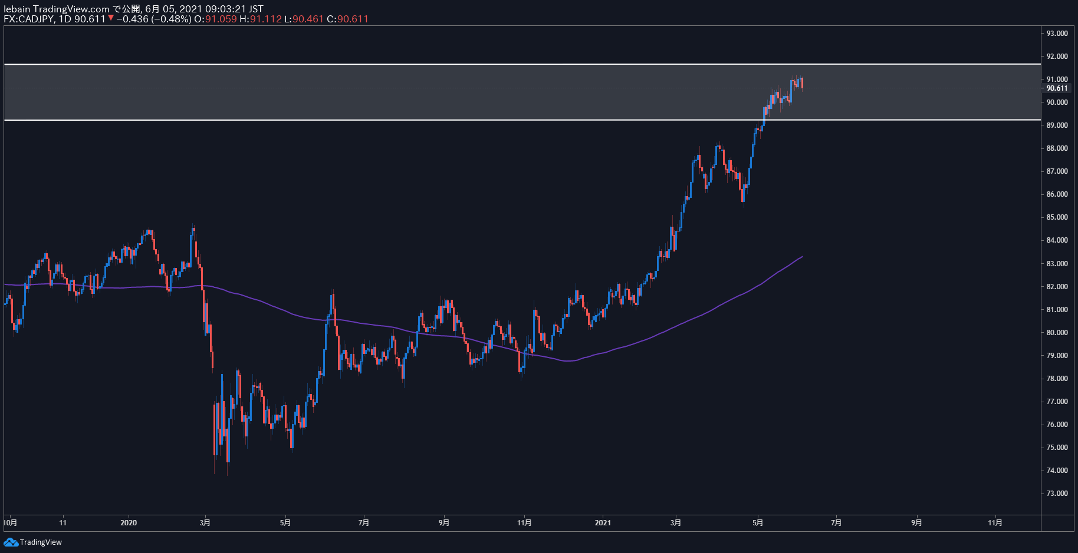Click the 10月 label on time axis
This screenshot has width=1078, height=553.
(11, 523)
